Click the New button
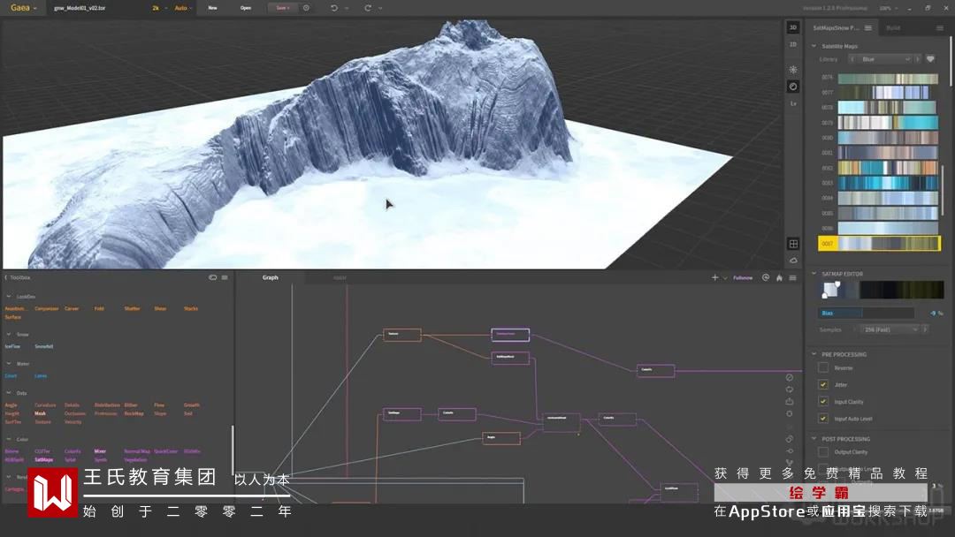Image resolution: width=955 pixels, height=537 pixels. [212, 8]
